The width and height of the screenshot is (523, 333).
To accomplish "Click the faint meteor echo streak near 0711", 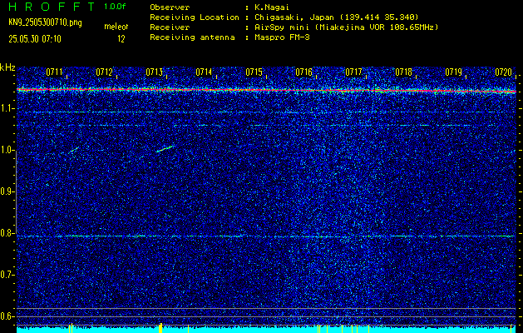I will 73,151.
